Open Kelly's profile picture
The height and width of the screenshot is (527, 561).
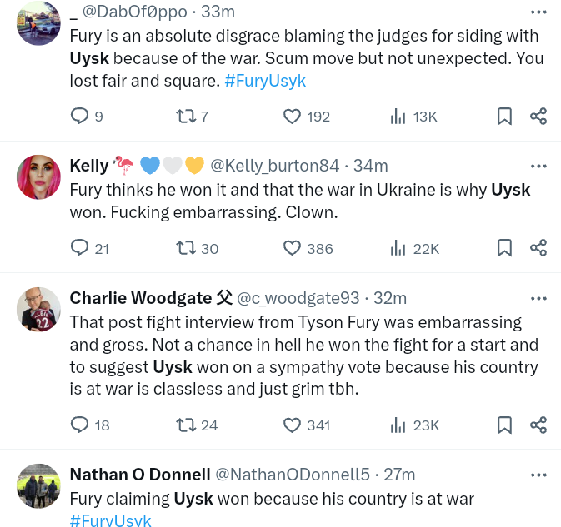click(x=38, y=176)
